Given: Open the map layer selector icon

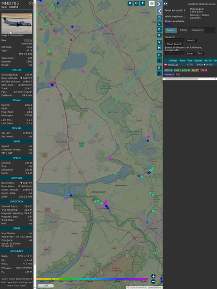Looking at the screenshot, I should click(x=152, y=3).
